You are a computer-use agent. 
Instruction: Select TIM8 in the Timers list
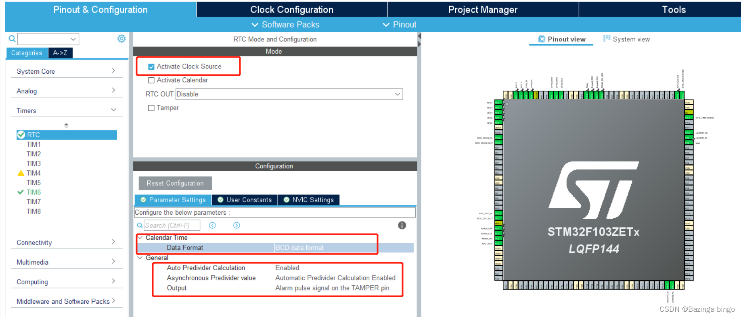33,211
